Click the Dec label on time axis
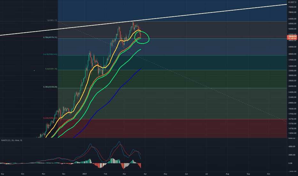 (64, 174)
